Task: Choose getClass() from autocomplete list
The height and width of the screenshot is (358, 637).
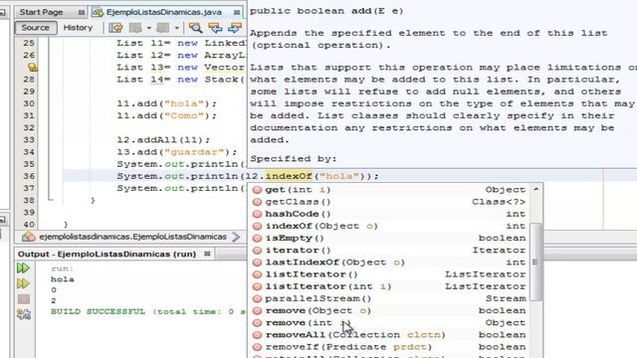Action: point(389,202)
